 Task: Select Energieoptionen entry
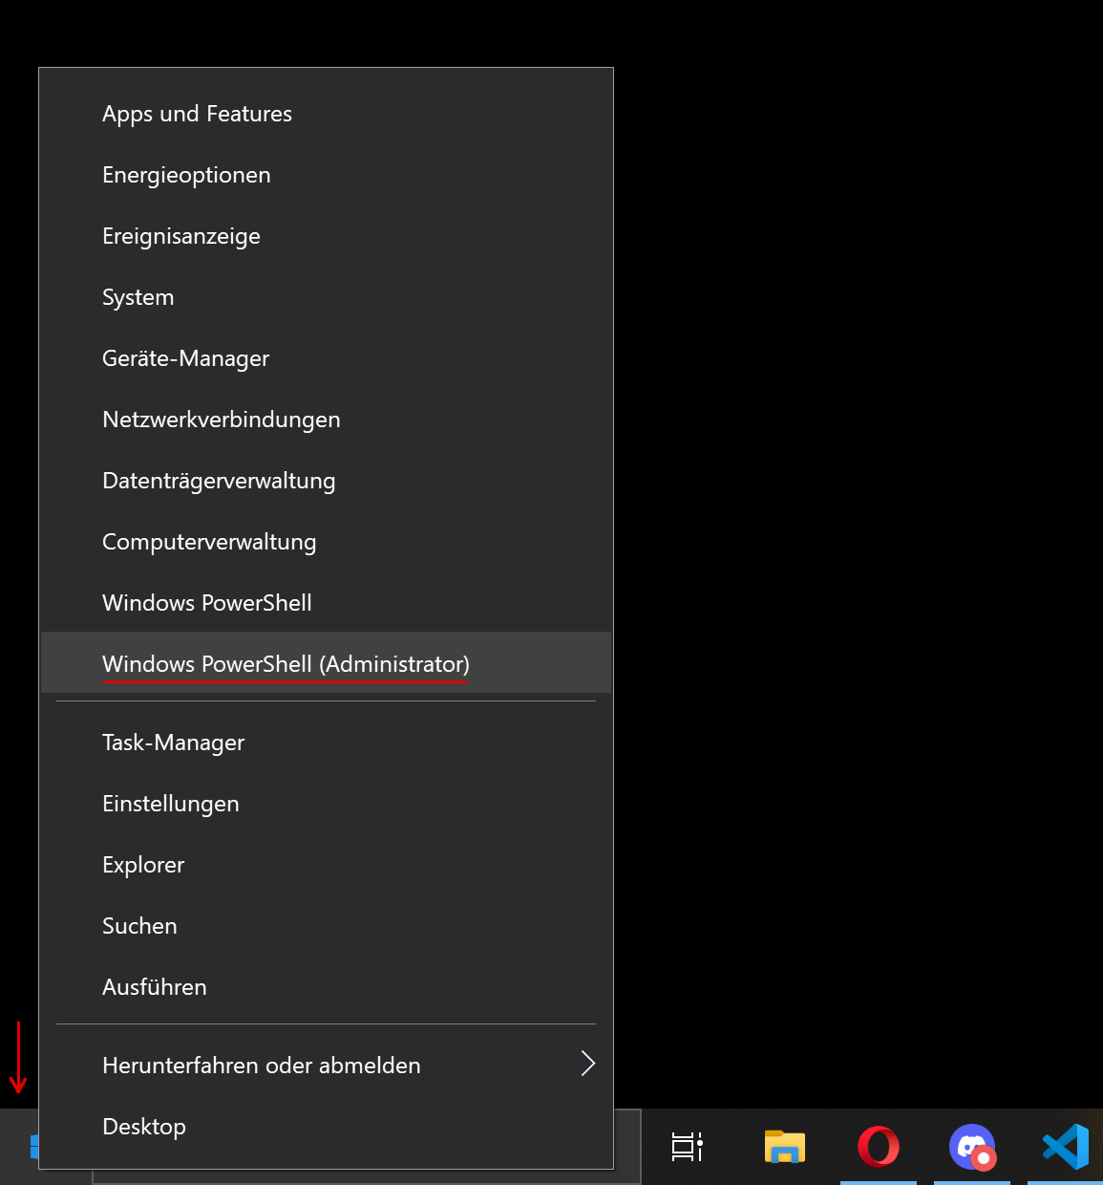[x=326, y=175]
